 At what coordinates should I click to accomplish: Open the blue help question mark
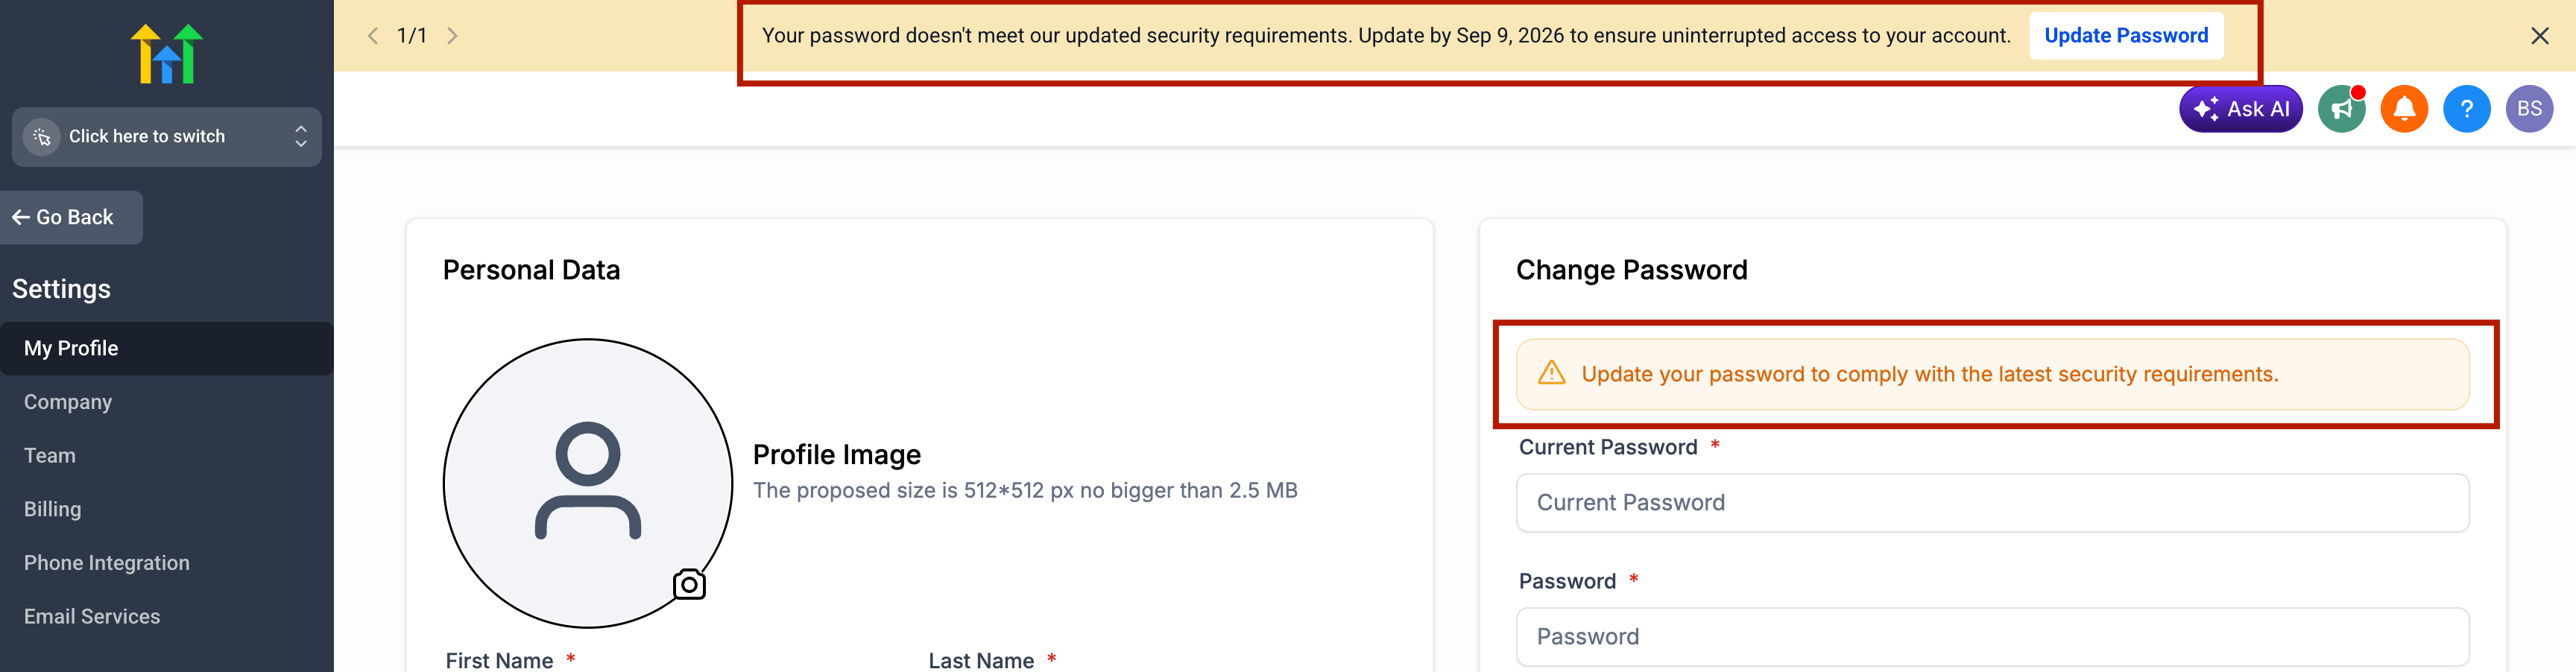coord(2466,109)
